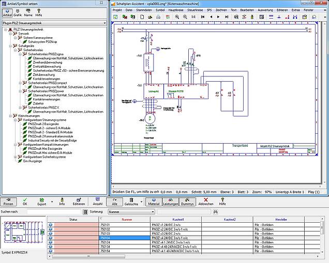Screen dimensions: 329x263
Task: Toggle the Material filter button
Action: click(x=154, y=200)
